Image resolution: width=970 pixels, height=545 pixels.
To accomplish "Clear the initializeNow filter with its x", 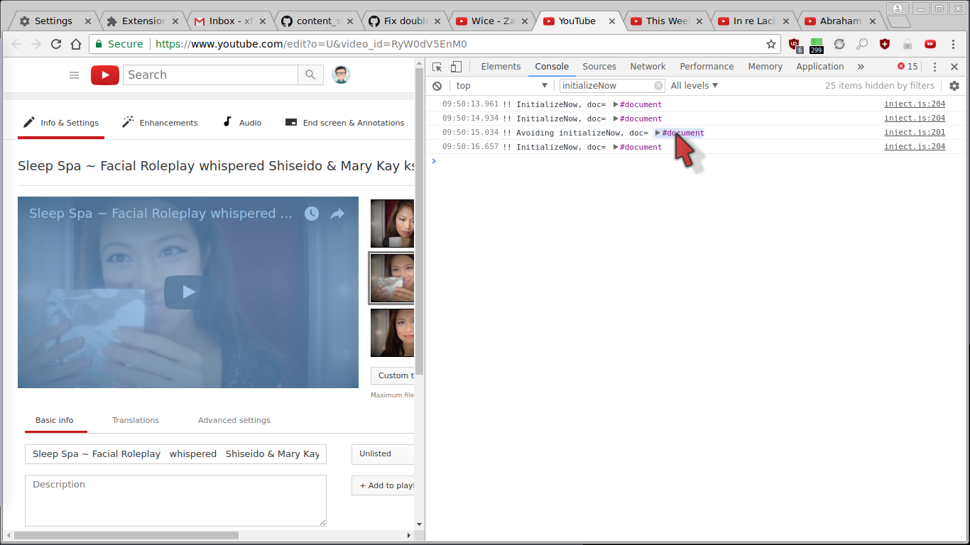I will pyautogui.click(x=659, y=85).
